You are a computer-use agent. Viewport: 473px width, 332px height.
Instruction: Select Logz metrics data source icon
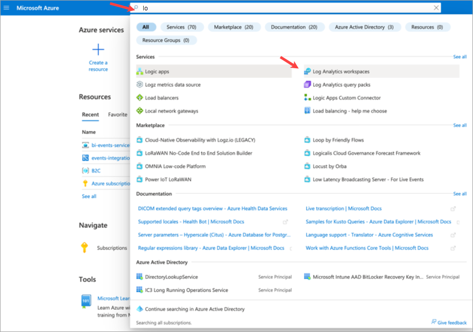[x=140, y=84]
